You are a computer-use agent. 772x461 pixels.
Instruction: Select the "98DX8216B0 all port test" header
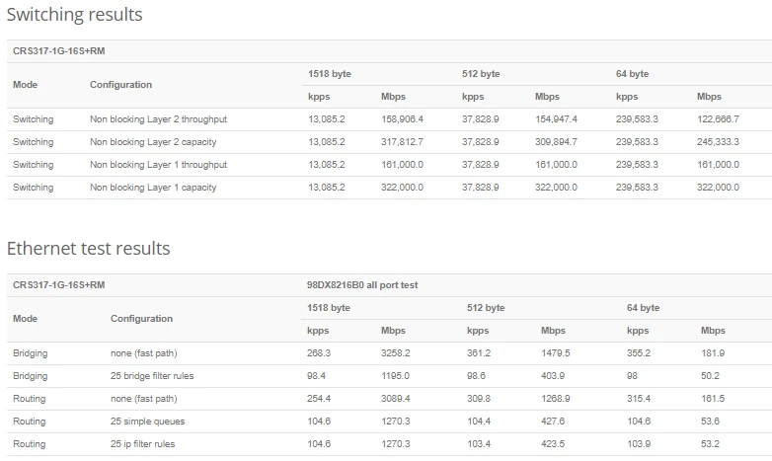tap(362, 285)
